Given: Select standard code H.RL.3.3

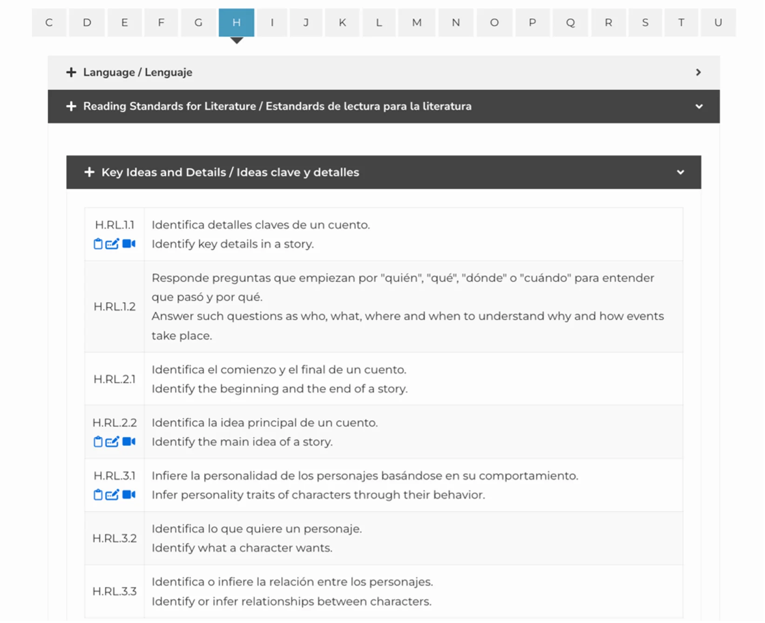Looking at the screenshot, I should [115, 592].
